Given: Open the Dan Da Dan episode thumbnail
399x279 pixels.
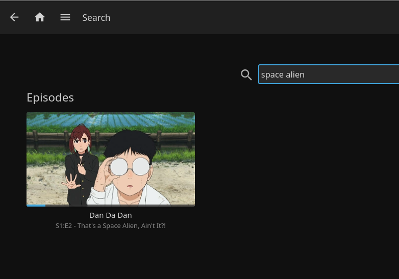Looking at the screenshot, I should tap(111, 158).
